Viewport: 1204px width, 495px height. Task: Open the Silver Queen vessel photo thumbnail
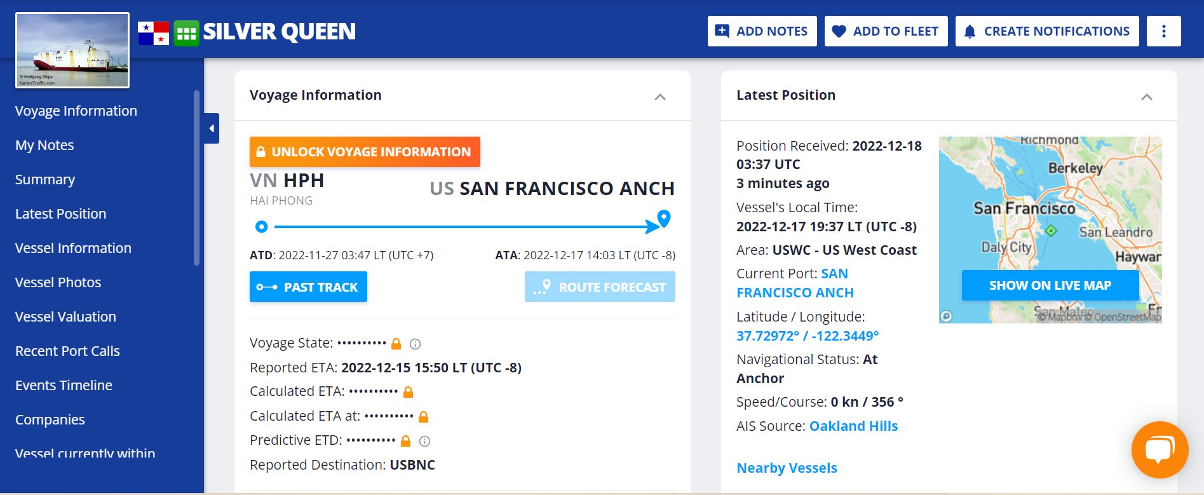[72, 50]
